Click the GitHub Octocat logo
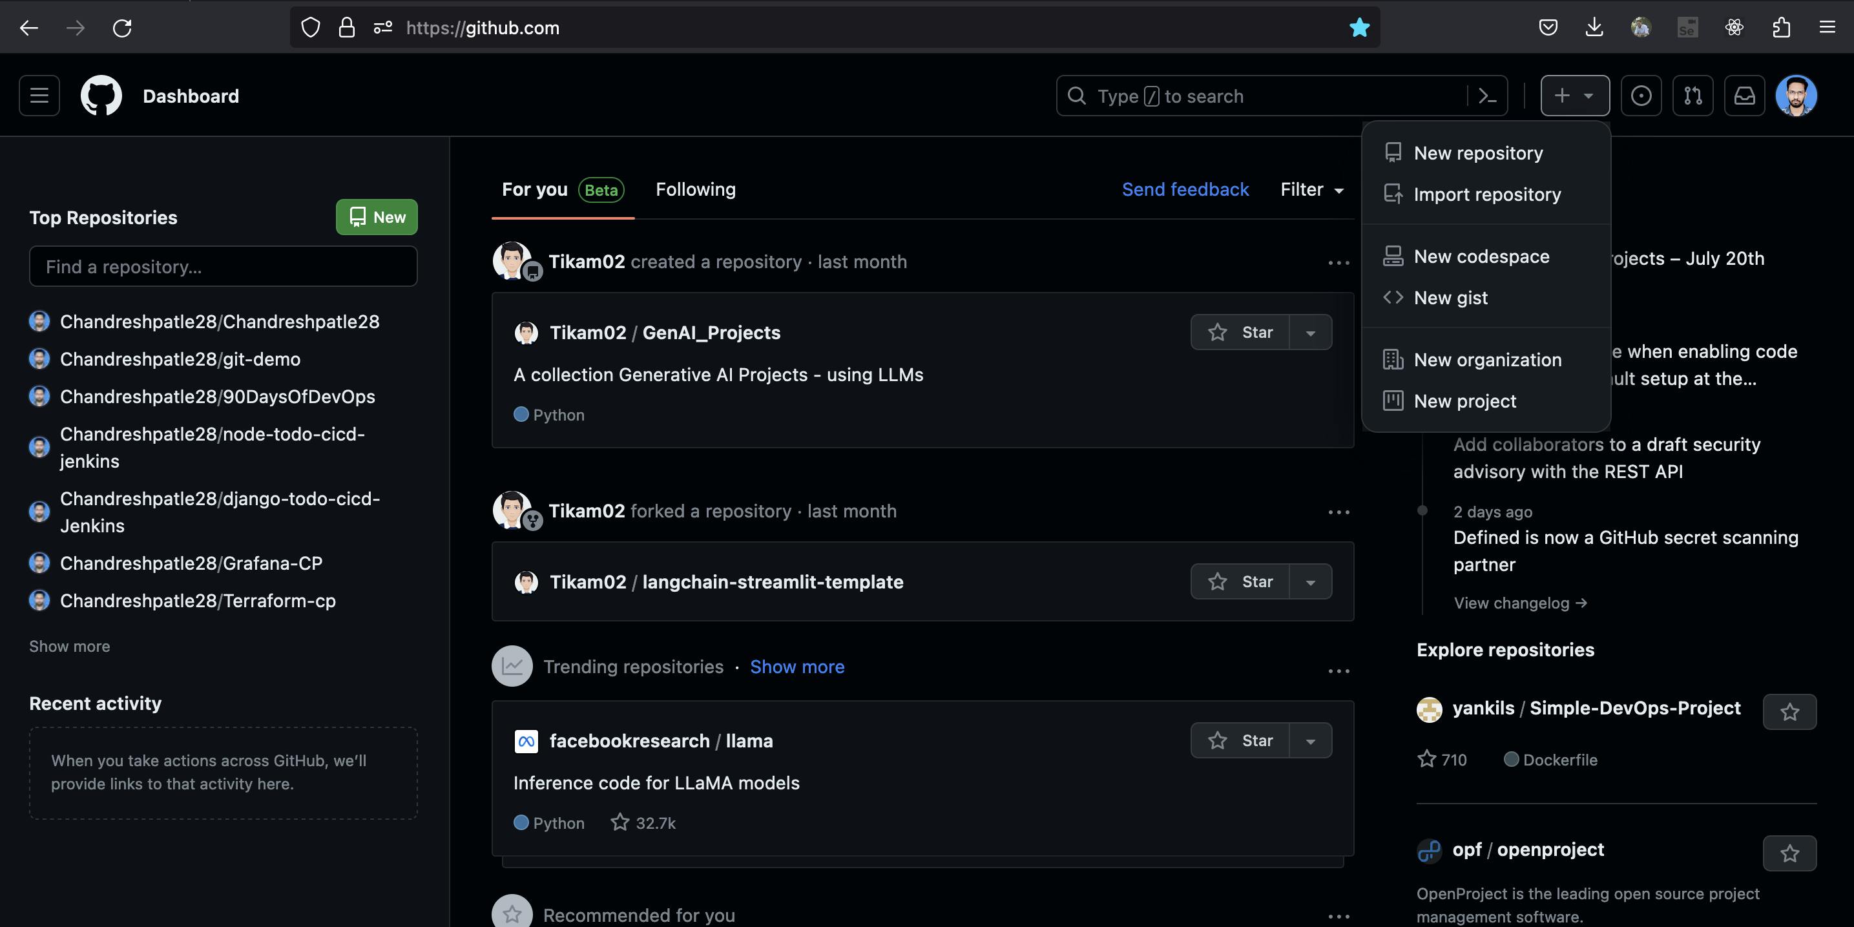 [101, 96]
